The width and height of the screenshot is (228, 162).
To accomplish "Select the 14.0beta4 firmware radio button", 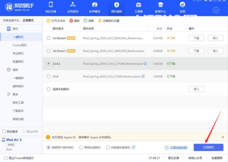I will coord(49,38).
